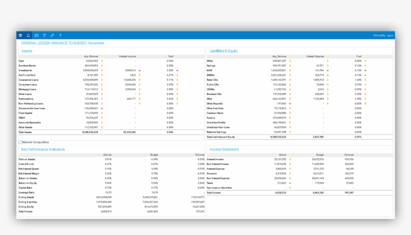Viewport: 411px width, 235px height.
Task: Click the General Ledger Variance to Budget title
Action: click(63, 43)
